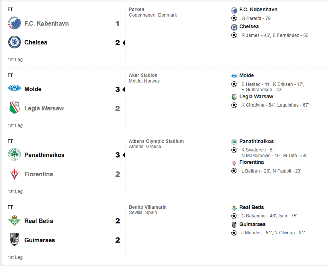Click the Chelsea score of 2

(118, 43)
